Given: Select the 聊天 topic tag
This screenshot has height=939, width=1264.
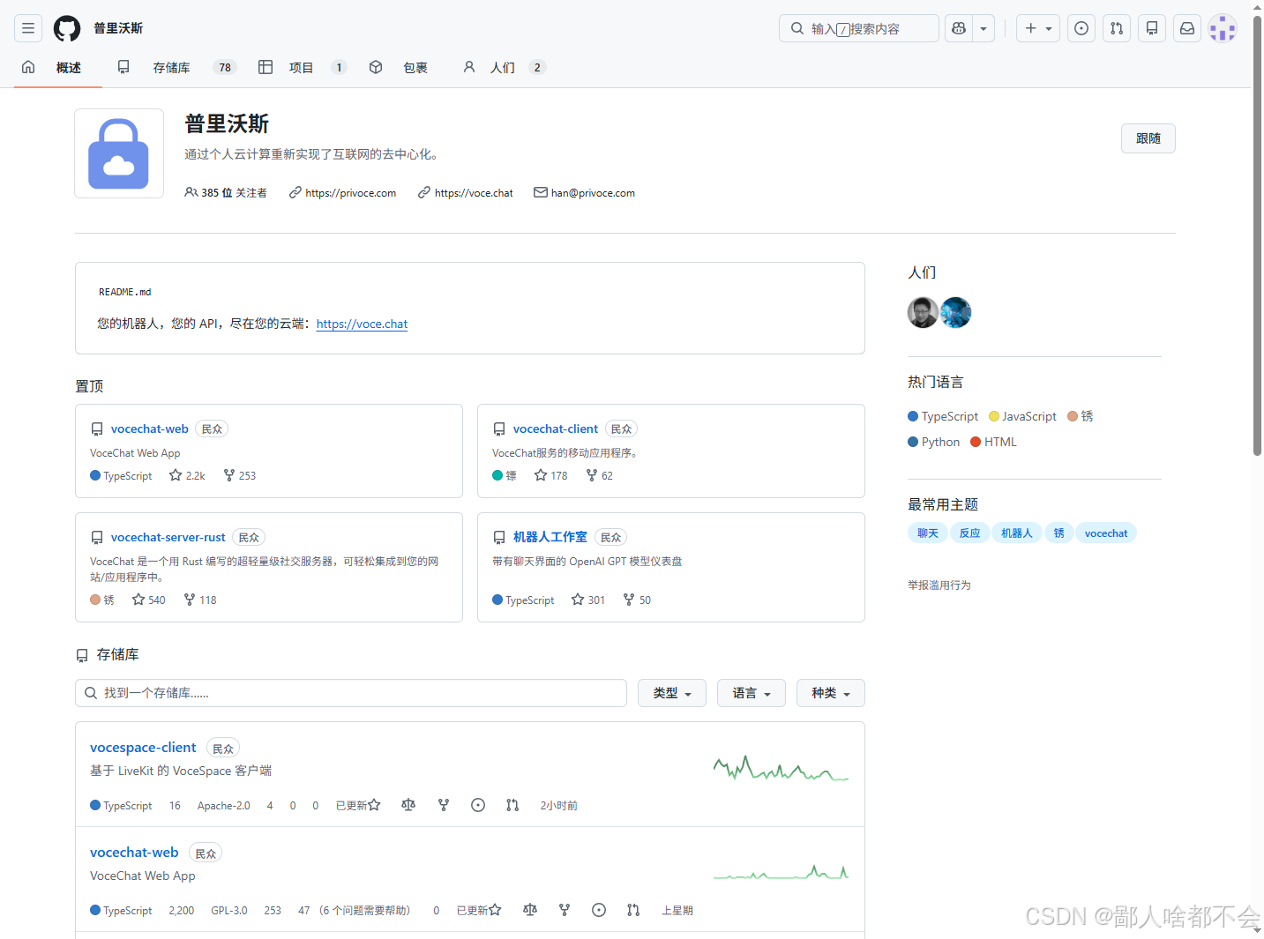Looking at the screenshot, I should 928,533.
